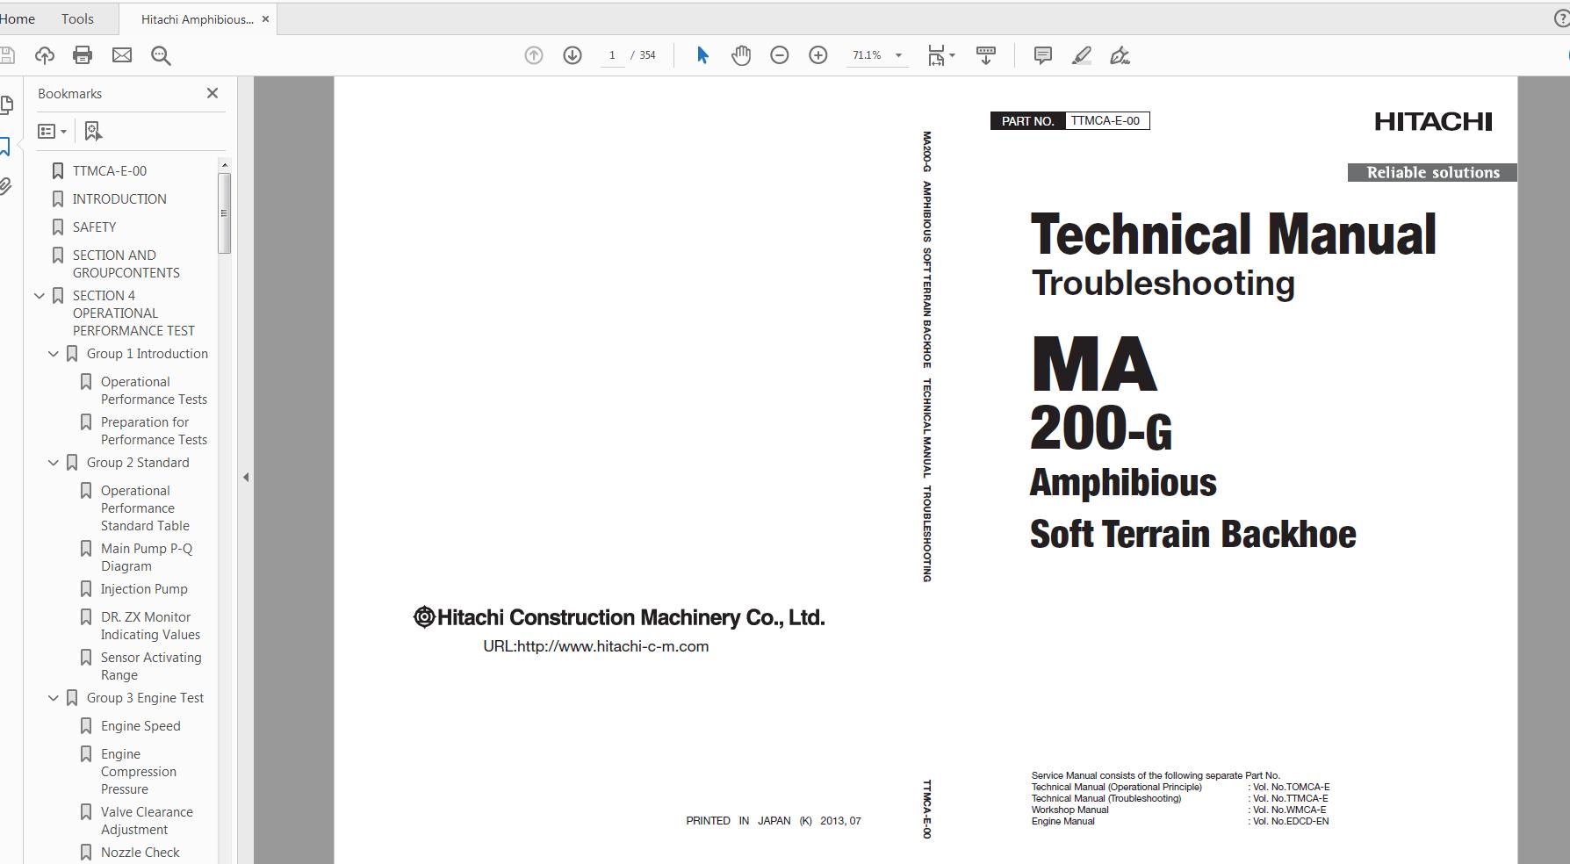Close the Hitachi Amphibious document tab

click(x=265, y=18)
